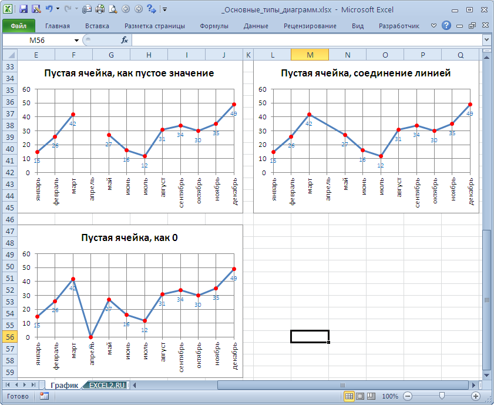This screenshot has height=405, width=494.
Task: Click the vertical scrollbar thumb
Action: tap(487, 300)
